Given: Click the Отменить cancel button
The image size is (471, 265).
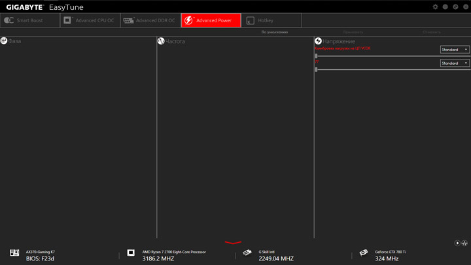Looking at the screenshot, I should (432, 32).
